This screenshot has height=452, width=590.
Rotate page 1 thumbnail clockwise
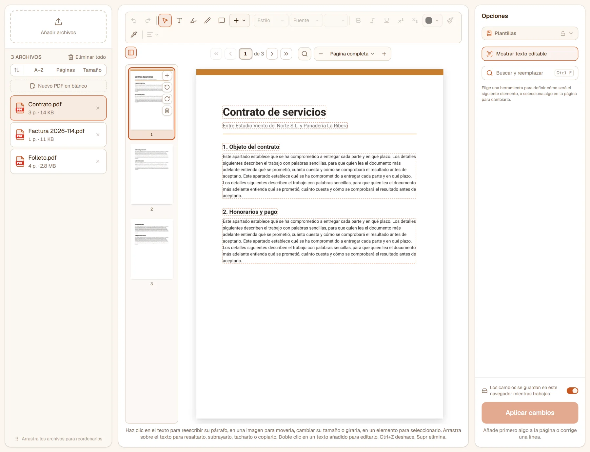pos(167,99)
